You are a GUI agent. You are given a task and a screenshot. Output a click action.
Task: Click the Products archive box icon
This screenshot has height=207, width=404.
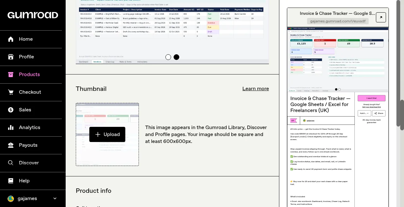click(11, 74)
